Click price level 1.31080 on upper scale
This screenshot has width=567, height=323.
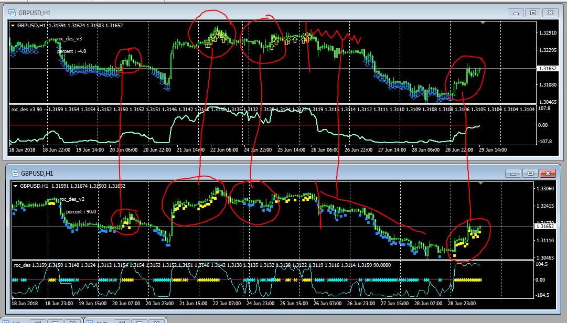pyautogui.click(x=548, y=85)
